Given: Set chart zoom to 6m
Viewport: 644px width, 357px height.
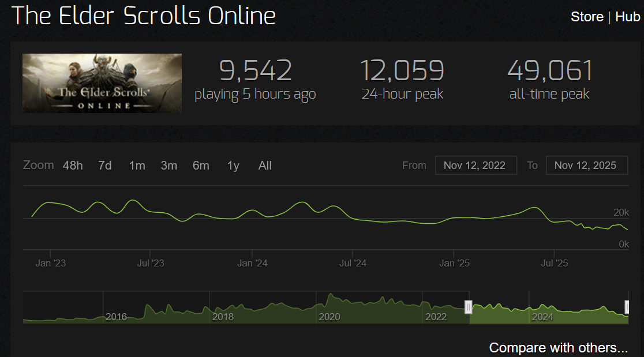Looking at the screenshot, I should click(x=201, y=166).
